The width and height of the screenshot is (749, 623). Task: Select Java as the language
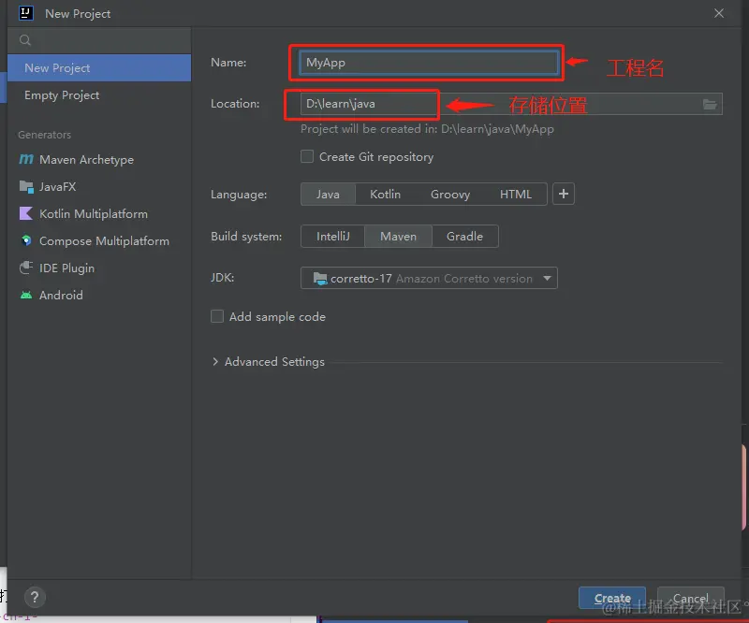[x=328, y=195]
